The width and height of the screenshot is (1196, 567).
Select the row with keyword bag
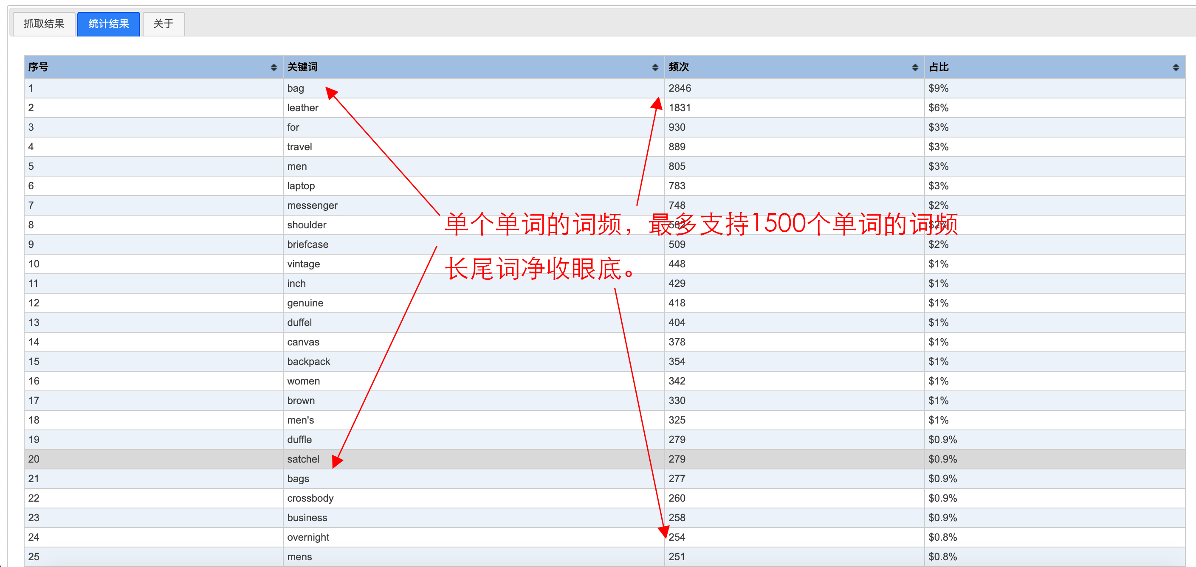click(x=295, y=88)
